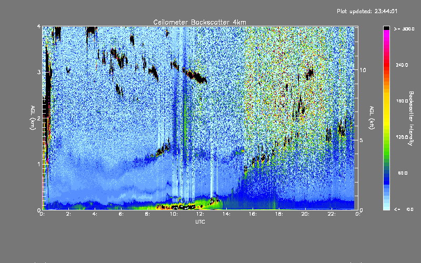Click the "AGL (km)" left axis label
The image size is (421, 263).
[x=33, y=118]
